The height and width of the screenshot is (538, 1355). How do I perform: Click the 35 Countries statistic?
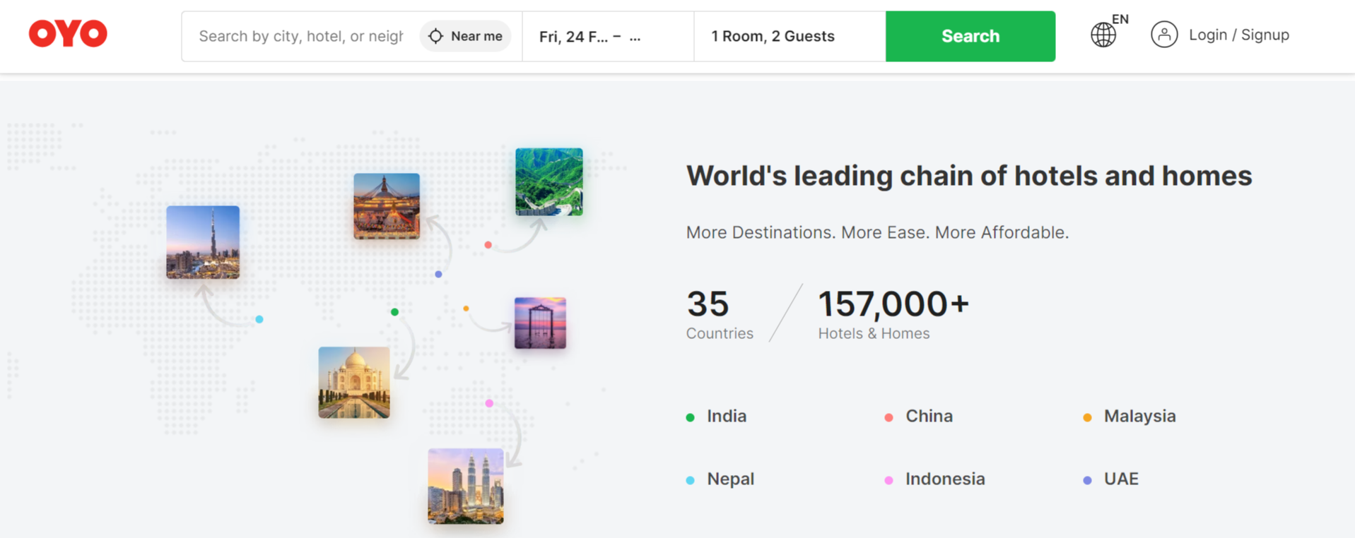[x=720, y=315]
